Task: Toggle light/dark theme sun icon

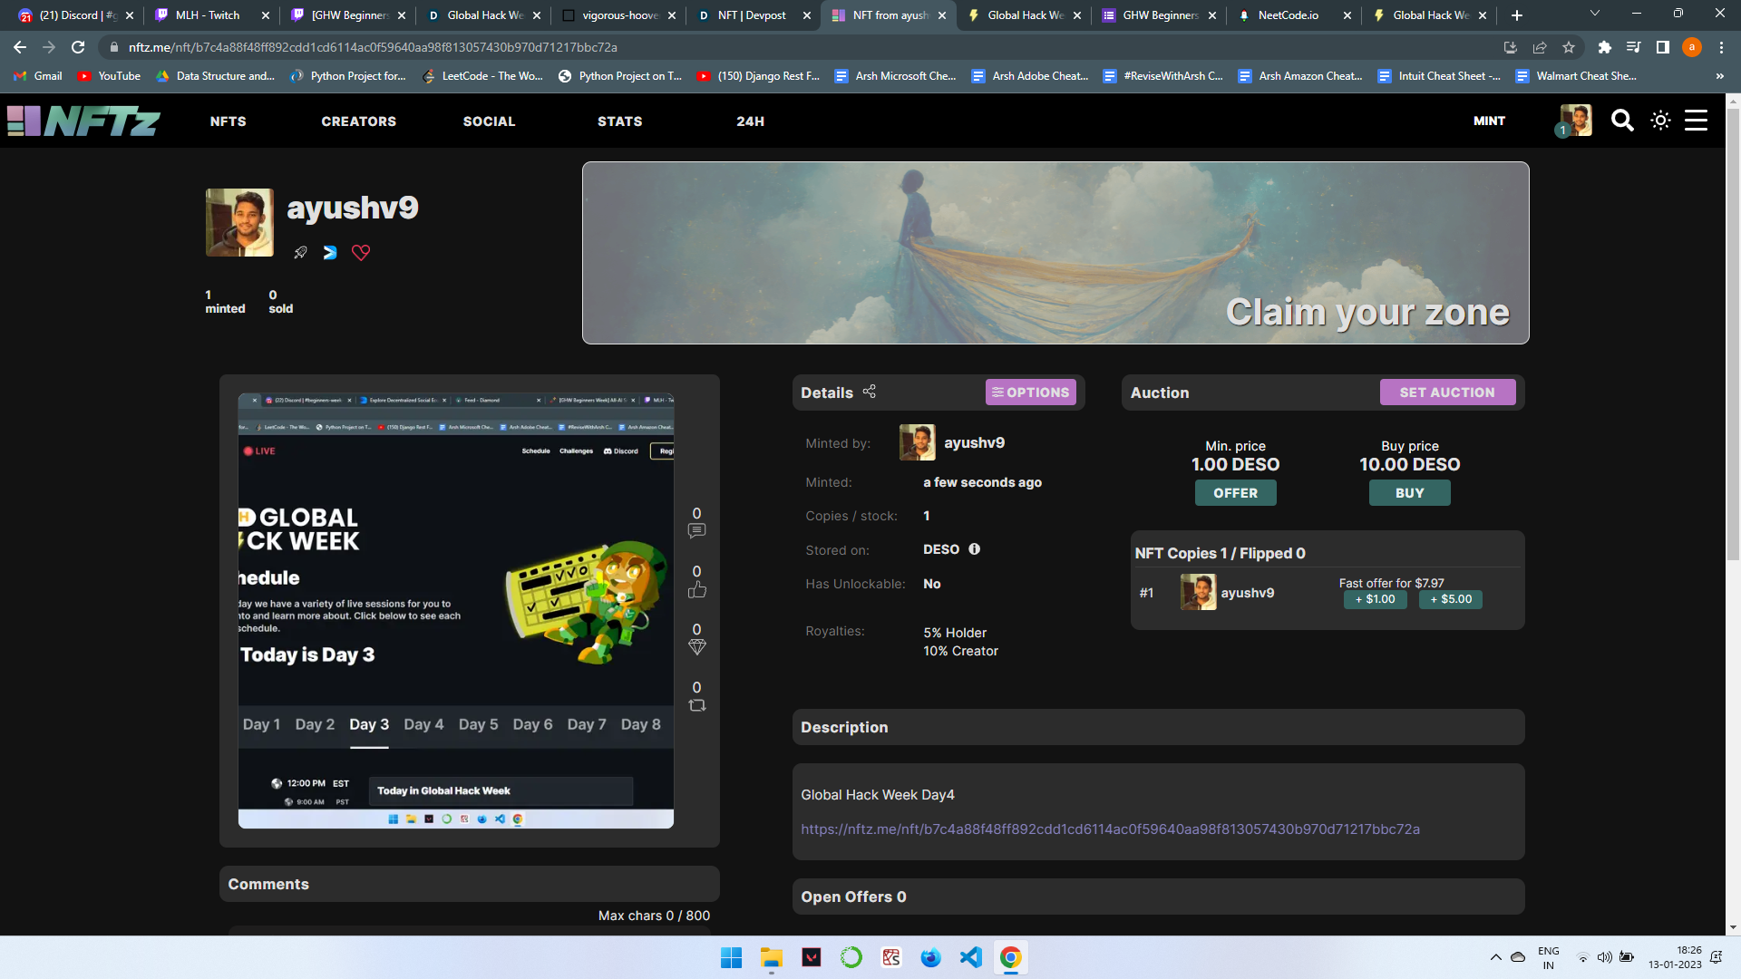Action: coord(1660,121)
